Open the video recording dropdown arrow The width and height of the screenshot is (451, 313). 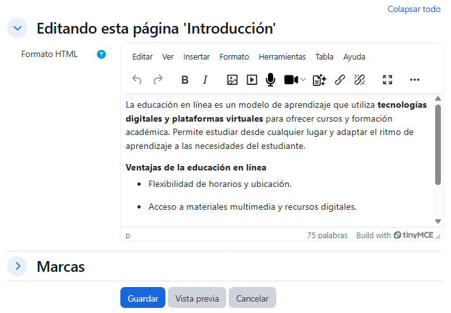pos(303,79)
